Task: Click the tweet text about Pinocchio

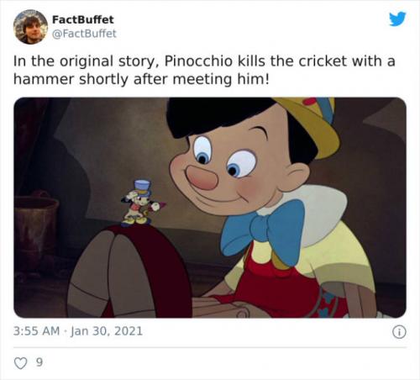Action: 204,70
